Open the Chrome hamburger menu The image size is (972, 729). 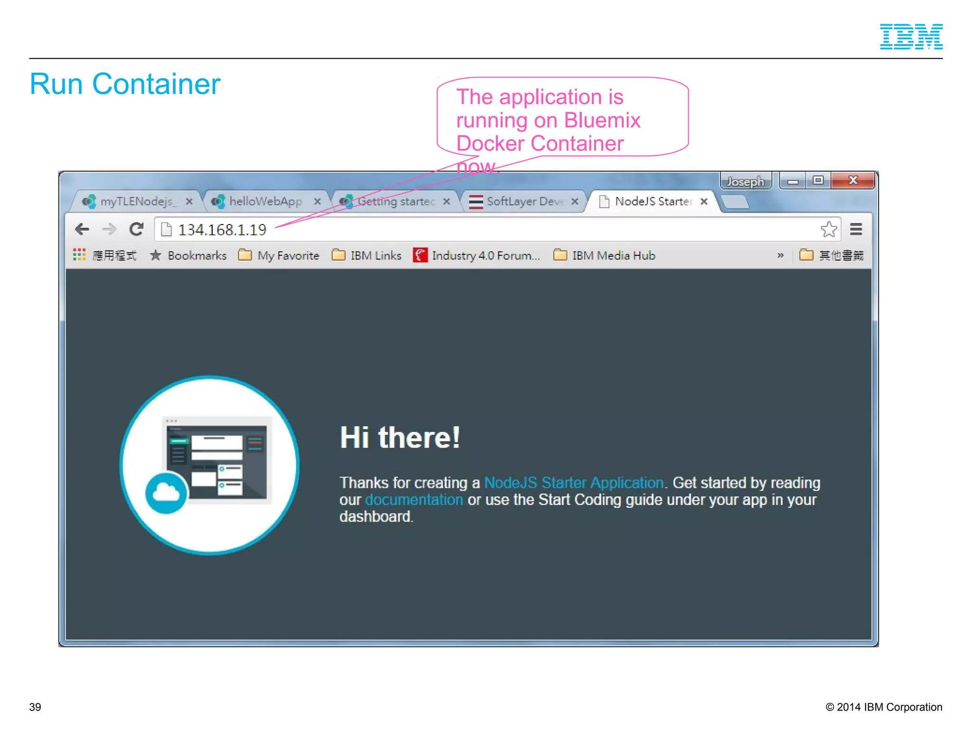[856, 230]
